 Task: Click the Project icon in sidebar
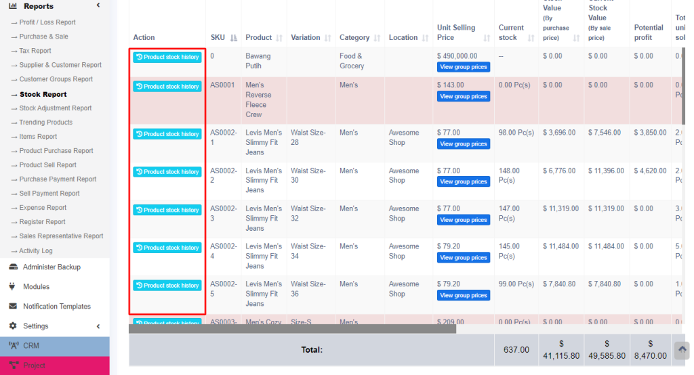pyautogui.click(x=14, y=365)
